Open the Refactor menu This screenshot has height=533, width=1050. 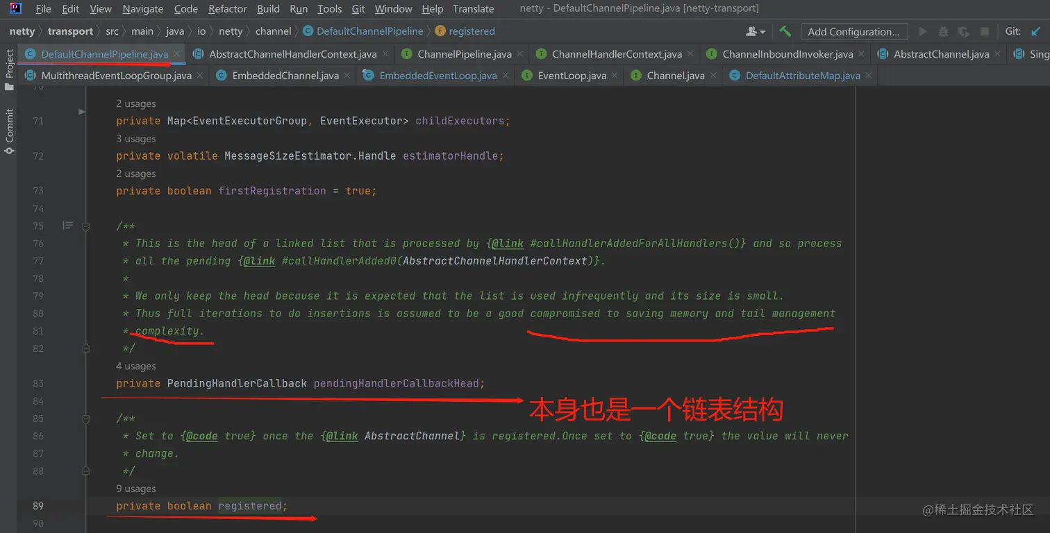228,9
